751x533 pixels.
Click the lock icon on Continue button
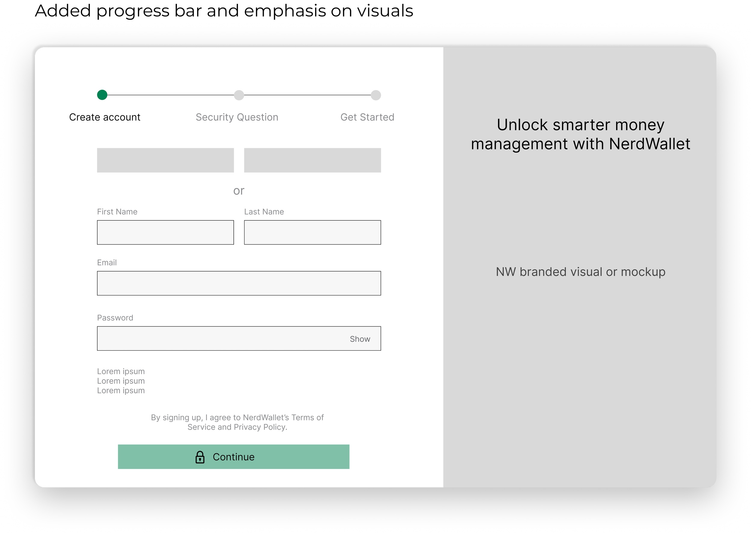point(200,457)
